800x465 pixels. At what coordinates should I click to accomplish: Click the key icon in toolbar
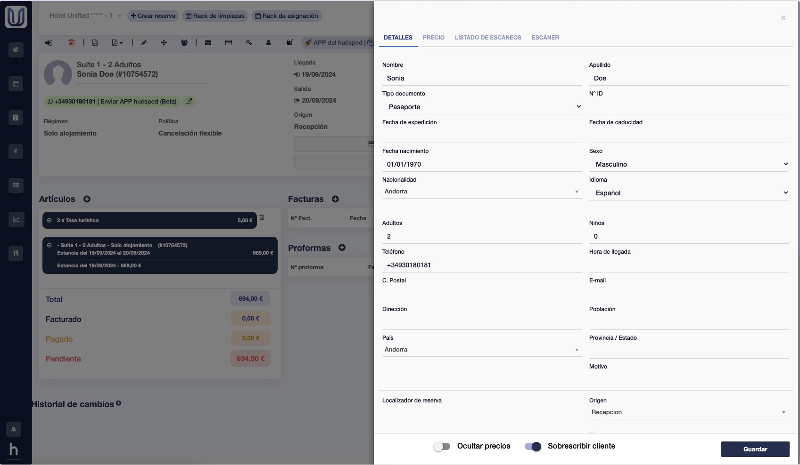click(249, 43)
